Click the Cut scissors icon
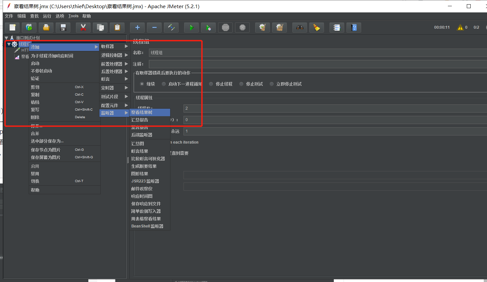This screenshot has width=487, height=282. point(83,27)
